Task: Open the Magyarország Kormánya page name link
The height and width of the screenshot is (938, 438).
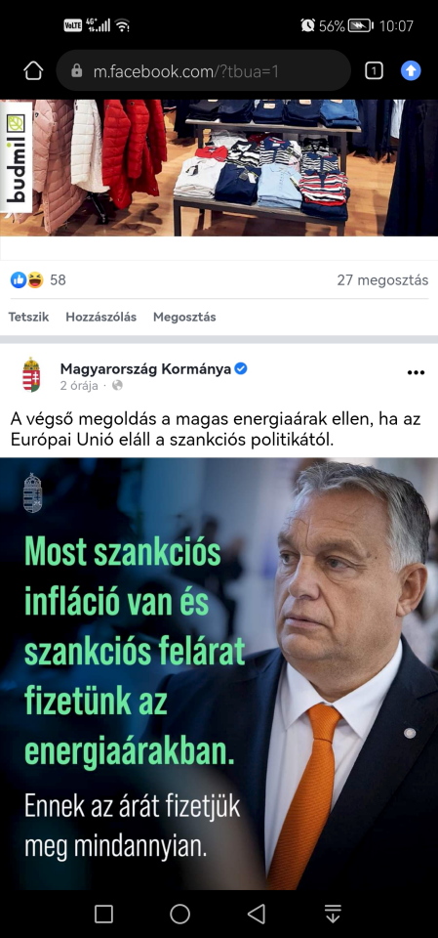Action: click(x=145, y=368)
